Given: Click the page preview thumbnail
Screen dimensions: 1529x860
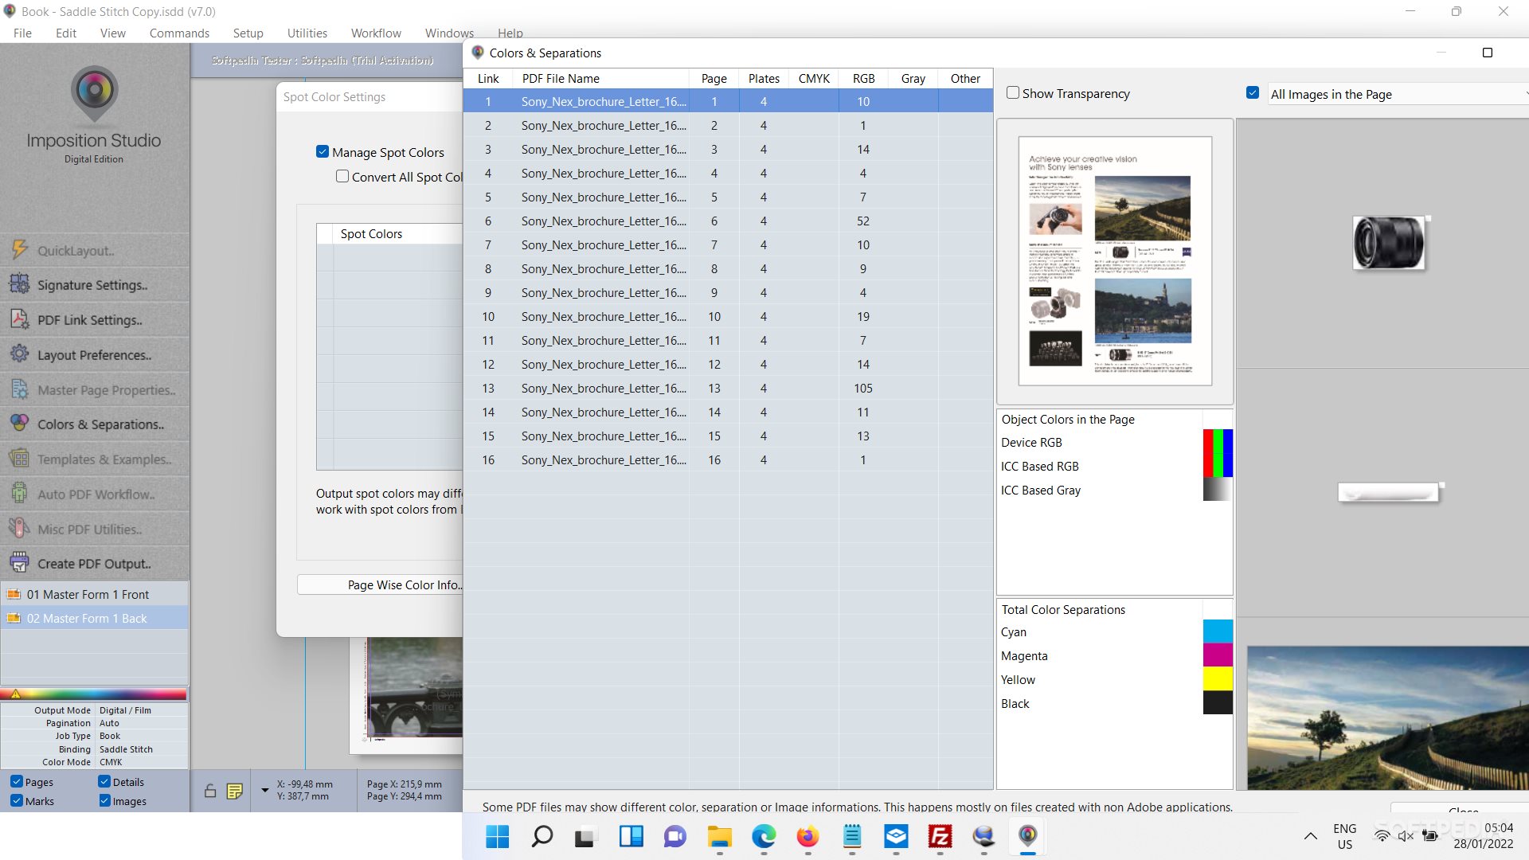Looking at the screenshot, I should (x=1115, y=260).
